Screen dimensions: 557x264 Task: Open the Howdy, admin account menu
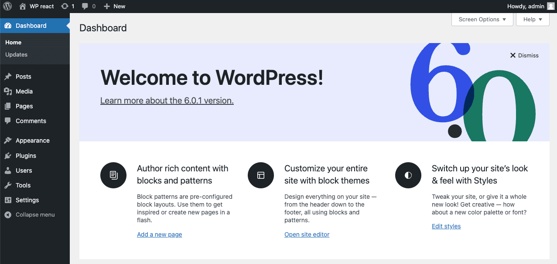click(x=530, y=6)
